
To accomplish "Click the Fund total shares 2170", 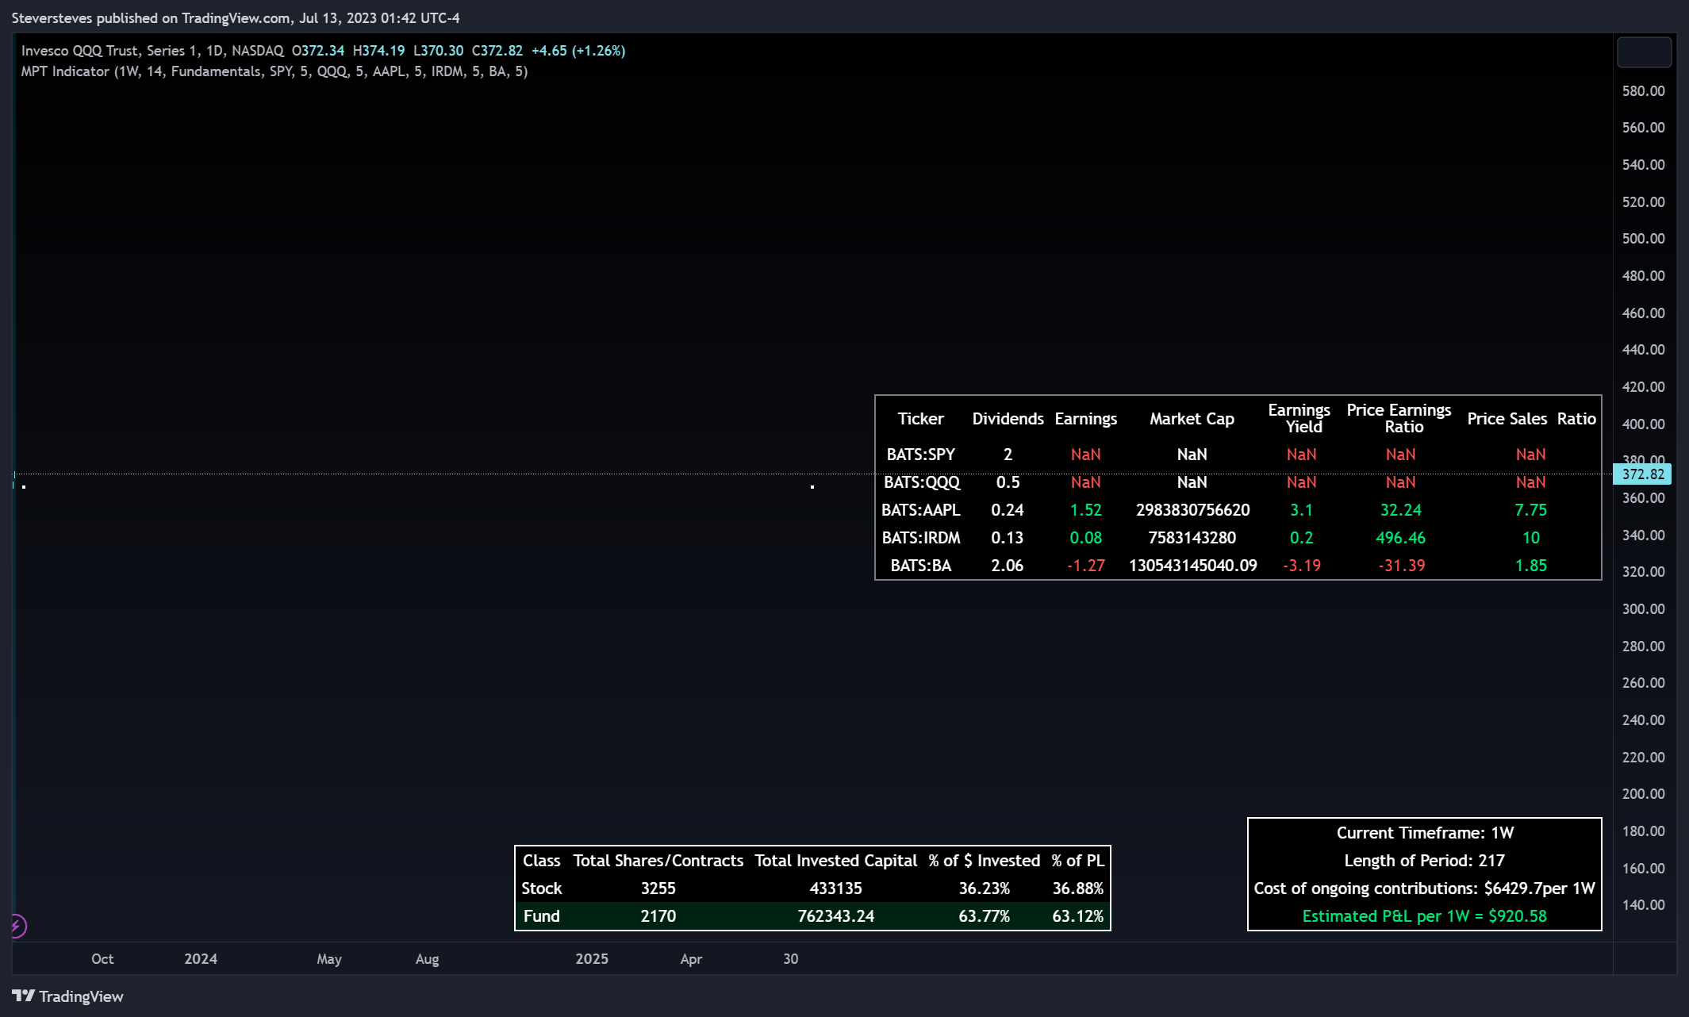I will [658, 916].
